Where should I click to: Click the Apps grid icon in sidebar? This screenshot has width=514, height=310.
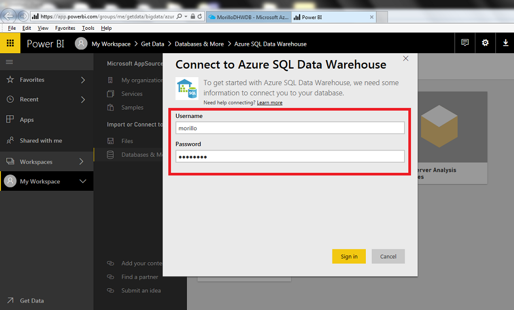(x=10, y=119)
